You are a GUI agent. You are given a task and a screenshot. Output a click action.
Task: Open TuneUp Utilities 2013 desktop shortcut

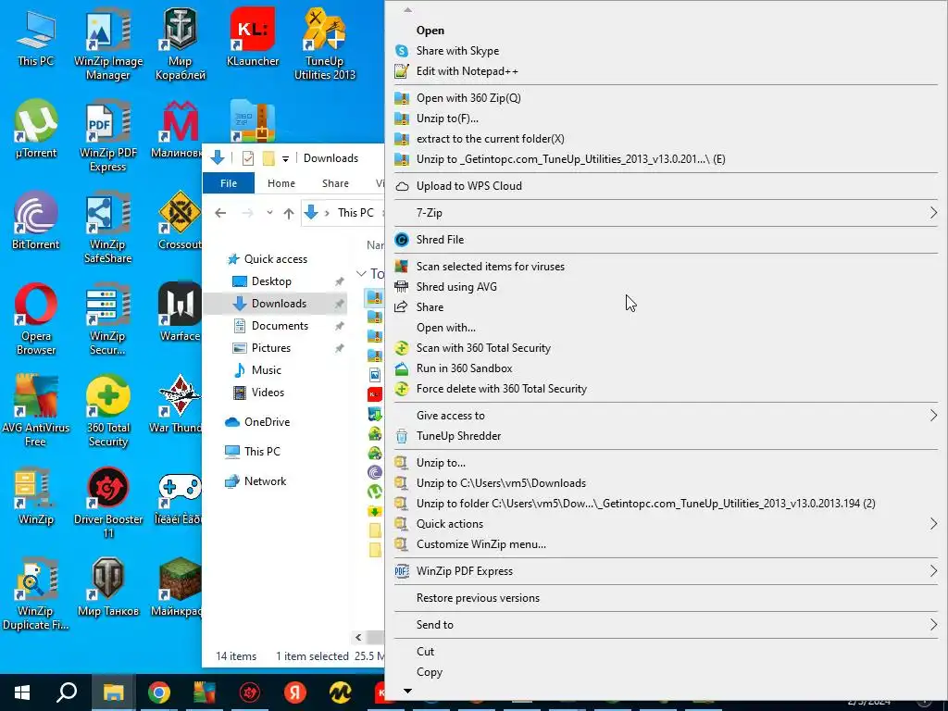click(325, 44)
